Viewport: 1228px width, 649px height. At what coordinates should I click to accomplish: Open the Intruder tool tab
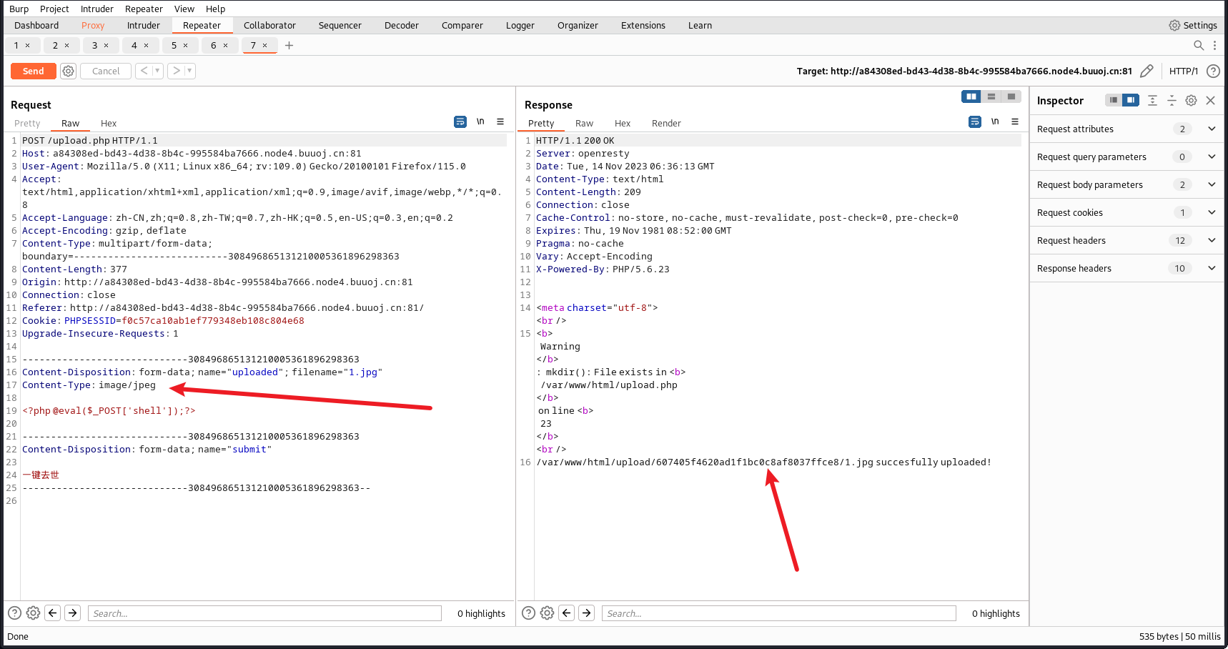pos(144,25)
